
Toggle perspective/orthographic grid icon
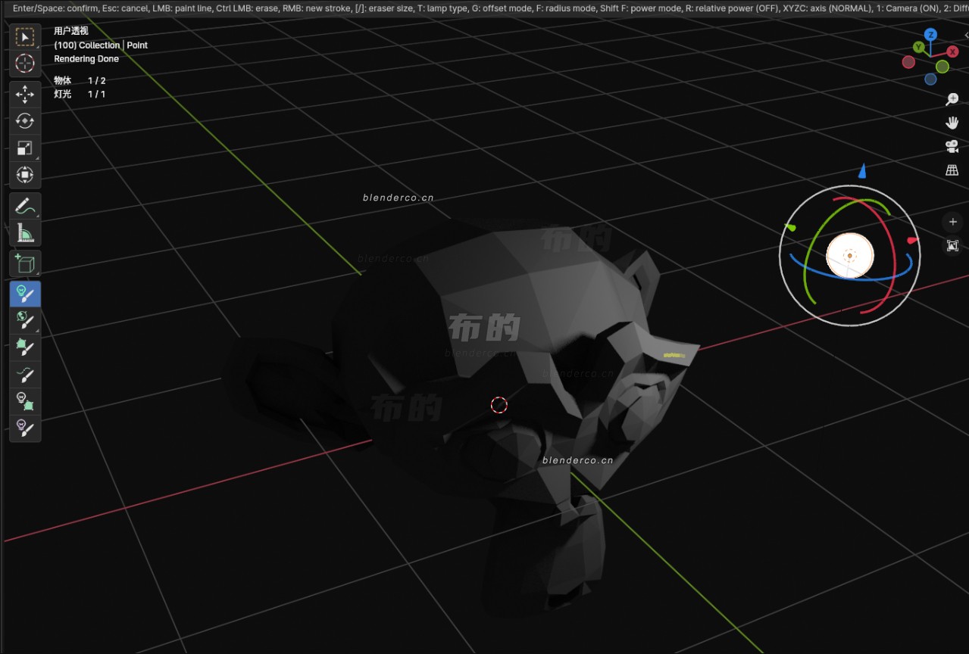click(952, 170)
